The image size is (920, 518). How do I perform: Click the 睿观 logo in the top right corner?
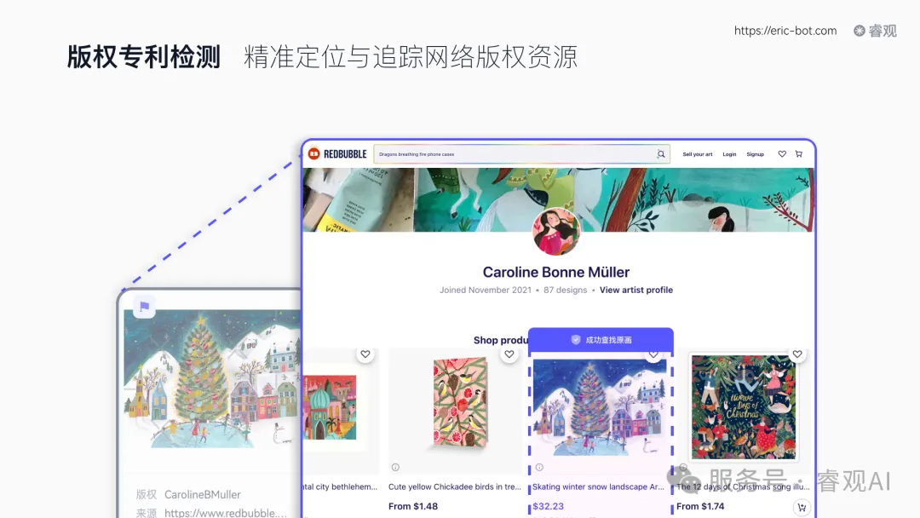point(875,31)
